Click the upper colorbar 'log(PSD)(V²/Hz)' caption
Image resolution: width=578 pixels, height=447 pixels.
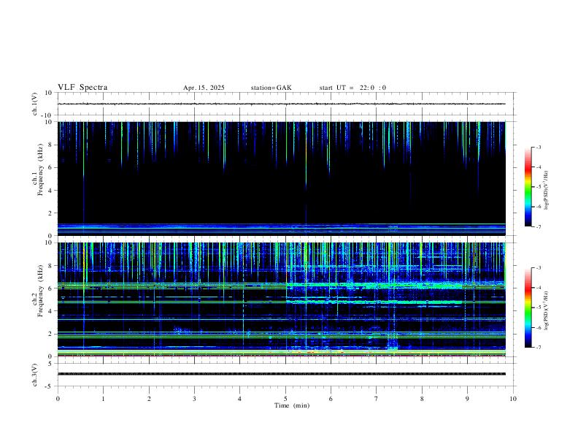[x=546, y=191]
